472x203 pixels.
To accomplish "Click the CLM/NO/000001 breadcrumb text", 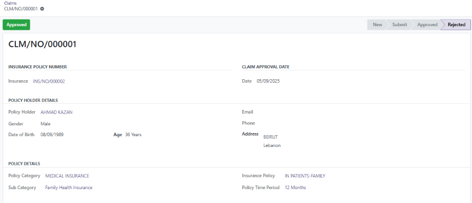I will [x=21, y=9].
